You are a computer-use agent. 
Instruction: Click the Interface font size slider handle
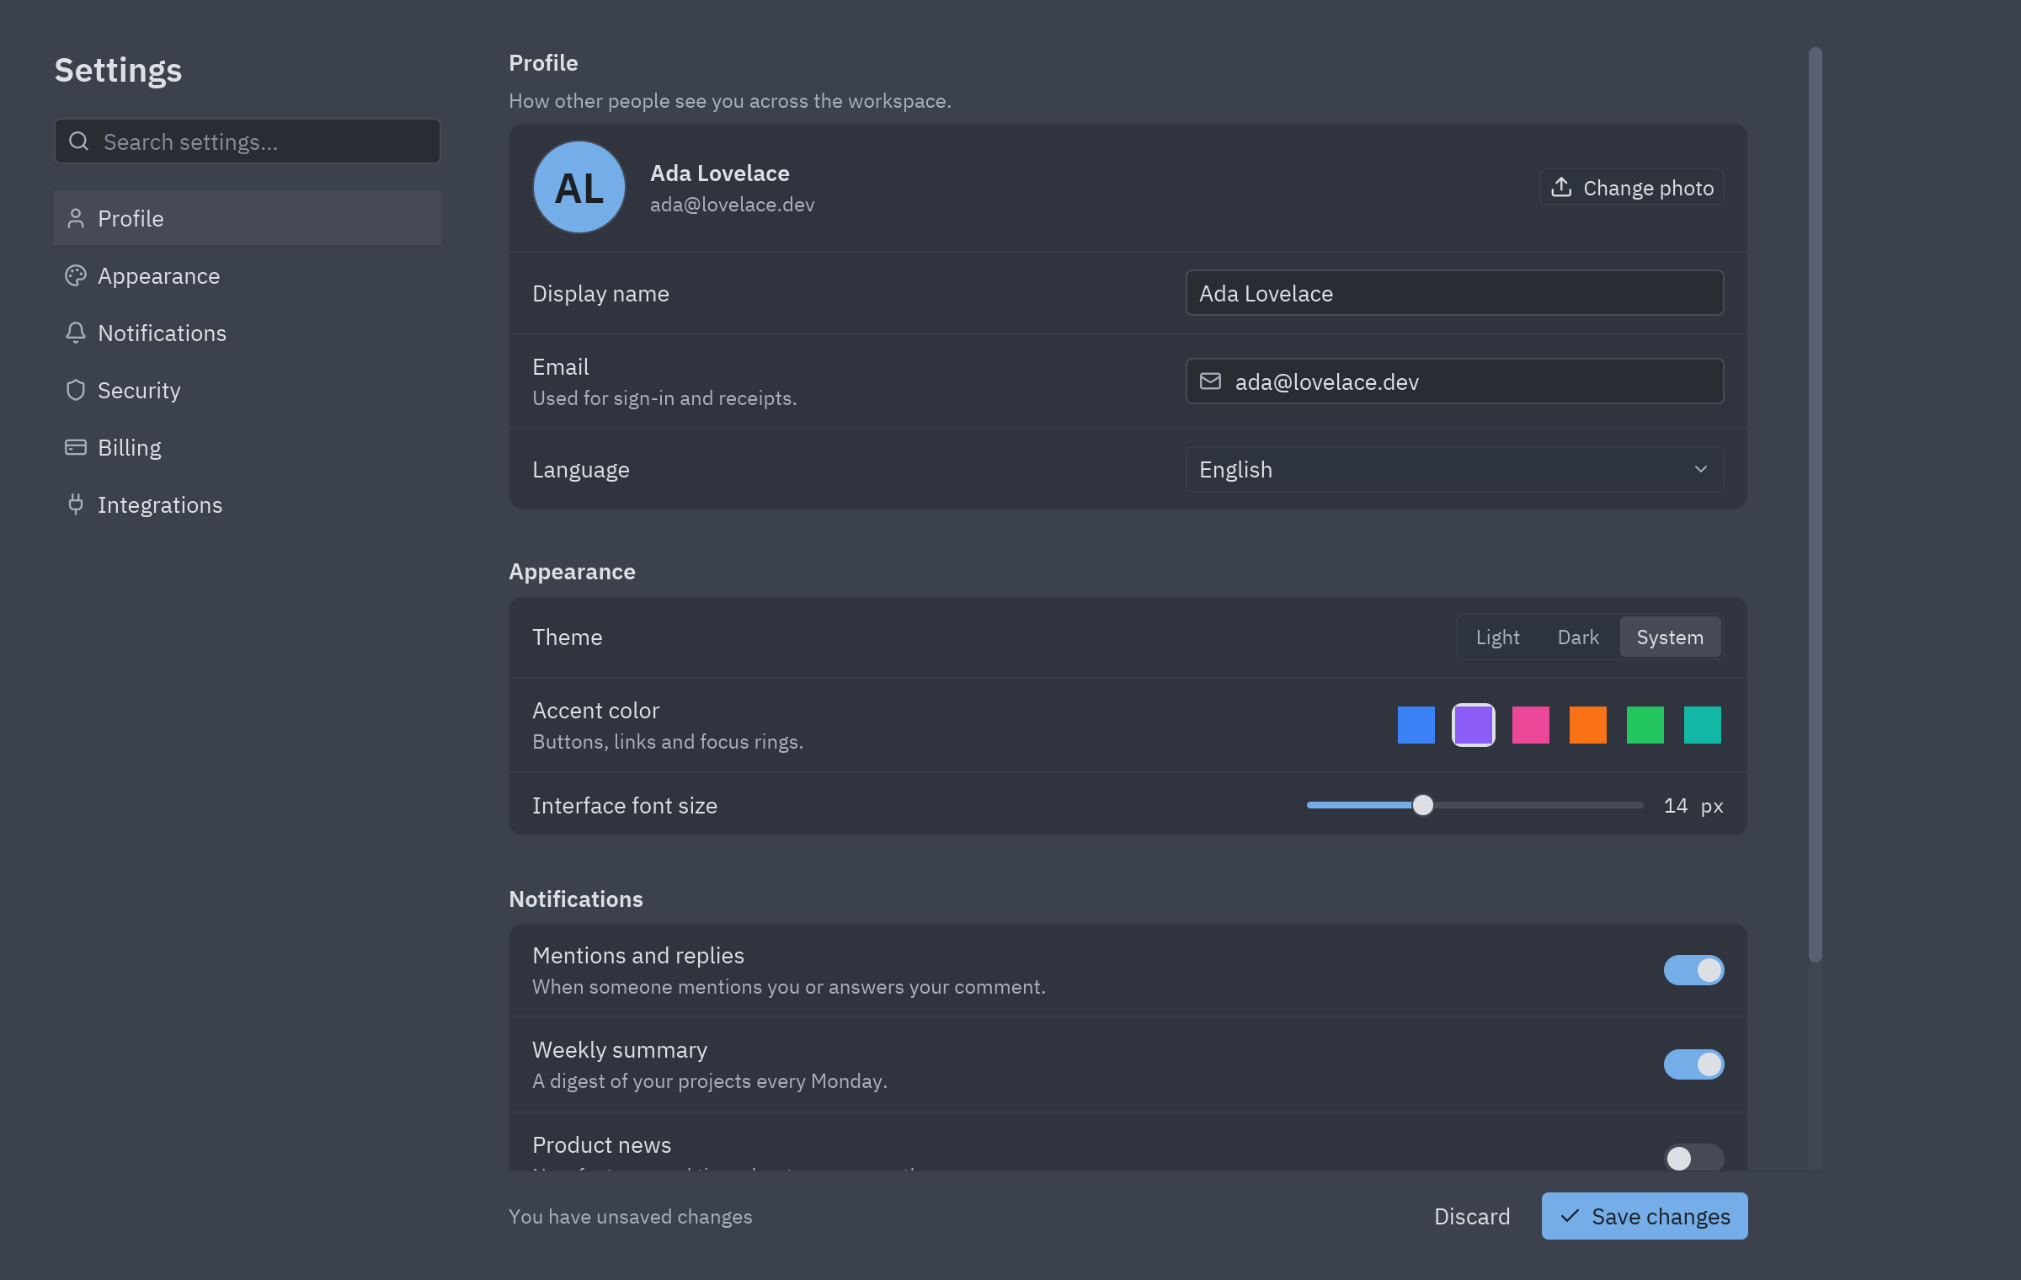1423,805
